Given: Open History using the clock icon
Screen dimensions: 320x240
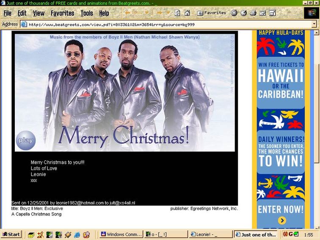Looking at the screenshot, I should tap(243, 13).
